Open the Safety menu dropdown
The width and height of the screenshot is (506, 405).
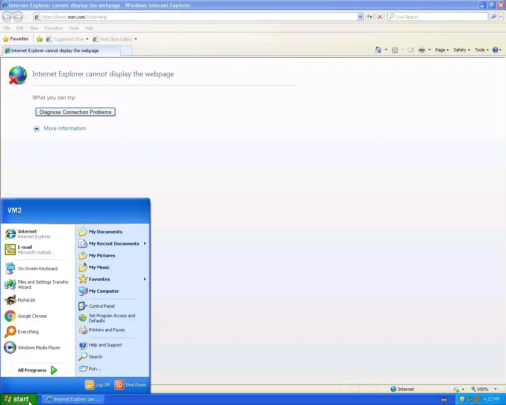pos(462,50)
